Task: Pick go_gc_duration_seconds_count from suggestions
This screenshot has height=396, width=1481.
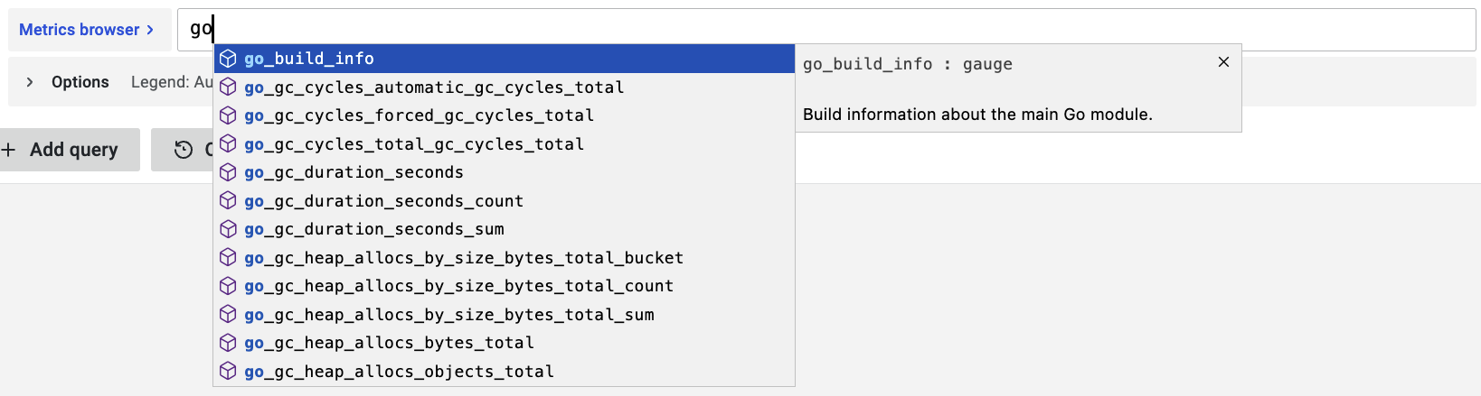Action: pyautogui.click(x=383, y=201)
